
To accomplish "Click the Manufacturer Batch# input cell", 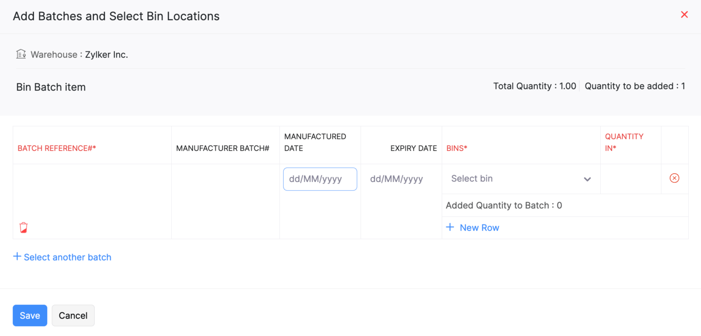I will pos(225,179).
